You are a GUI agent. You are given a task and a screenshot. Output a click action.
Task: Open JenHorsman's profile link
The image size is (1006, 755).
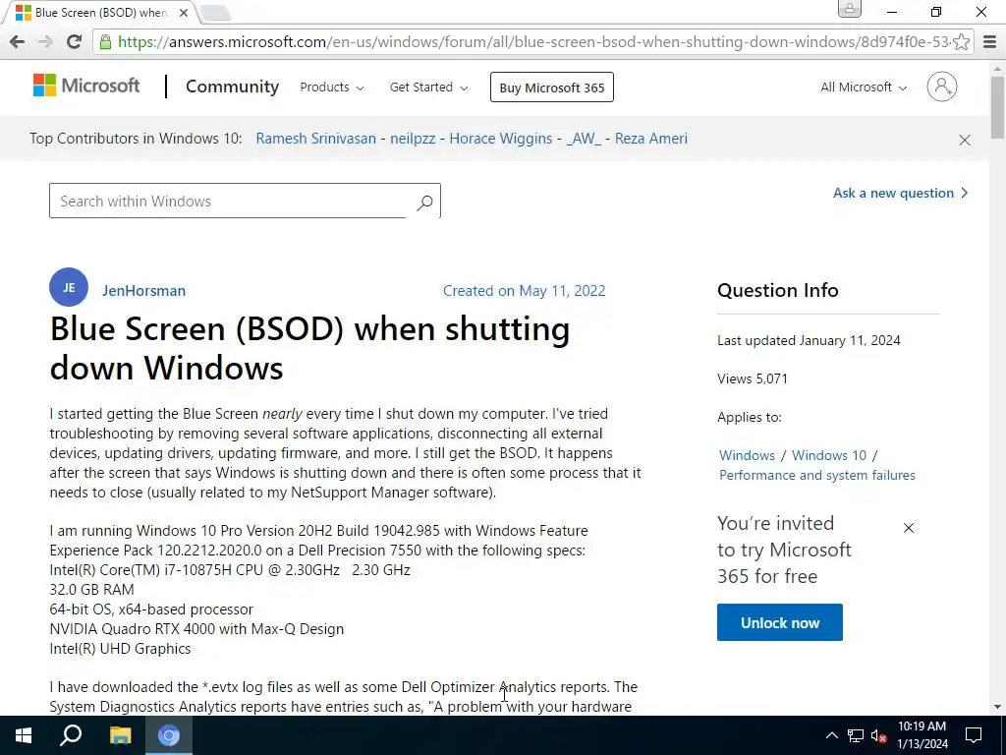[143, 291]
